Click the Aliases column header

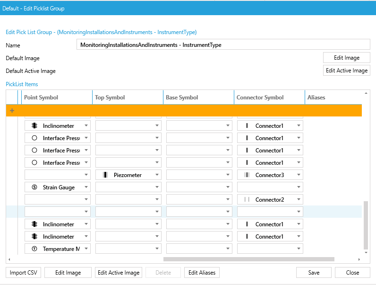point(316,98)
